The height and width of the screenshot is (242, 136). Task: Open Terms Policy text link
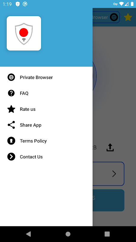pos(33,141)
